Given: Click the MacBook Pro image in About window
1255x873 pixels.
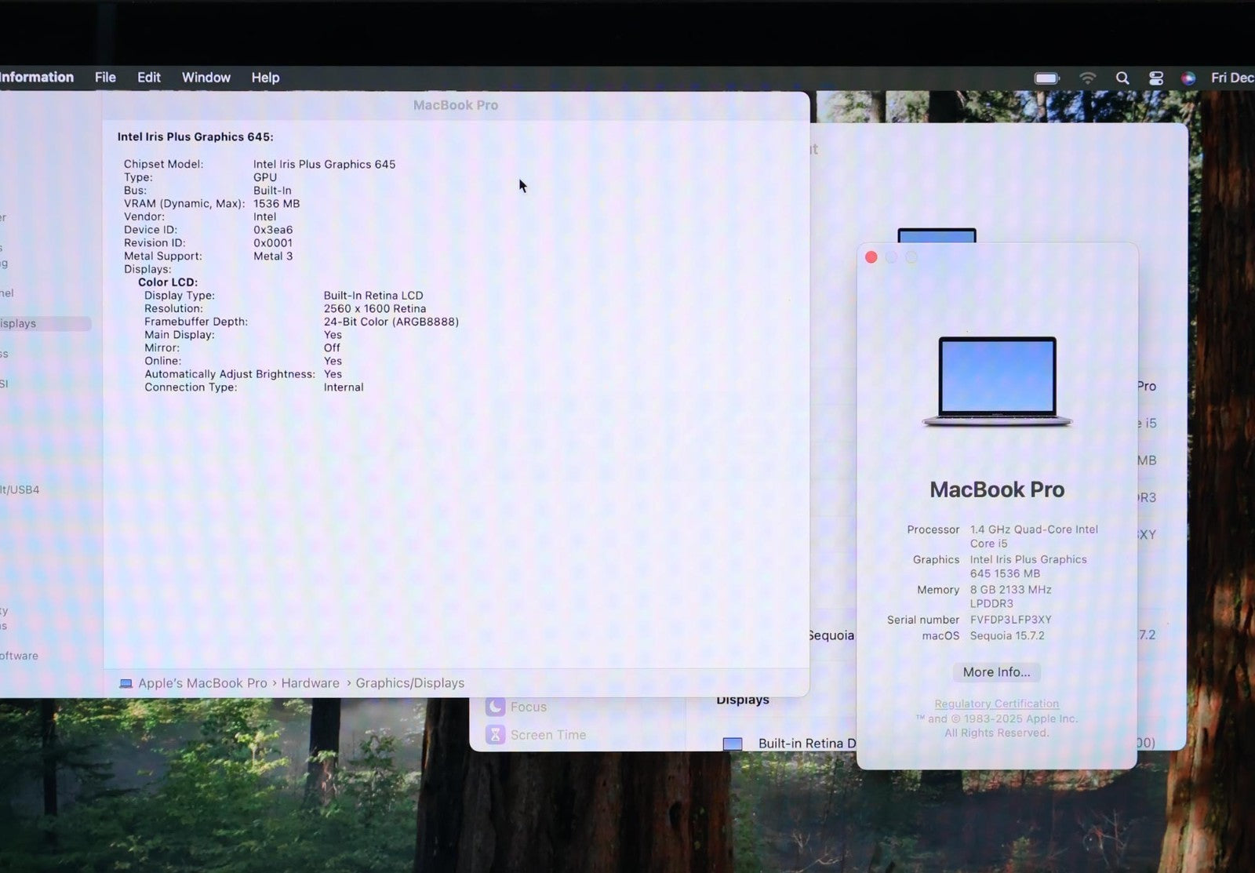Looking at the screenshot, I should click(x=997, y=382).
